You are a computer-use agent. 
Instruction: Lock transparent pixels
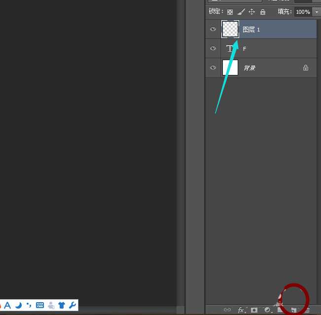(x=230, y=12)
